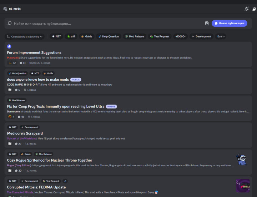This screenshot has width=257, height=197.
Task: Add reaction on 'does anyone know how to make mods'
Action: pyautogui.click(x=10, y=90)
